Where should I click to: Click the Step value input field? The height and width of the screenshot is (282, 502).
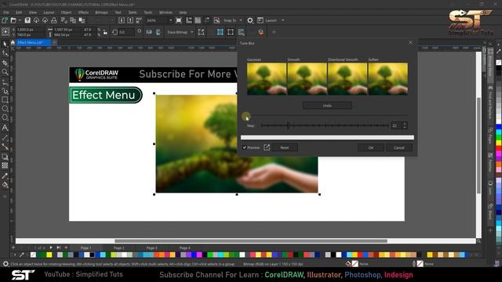click(x=395, y=125)
